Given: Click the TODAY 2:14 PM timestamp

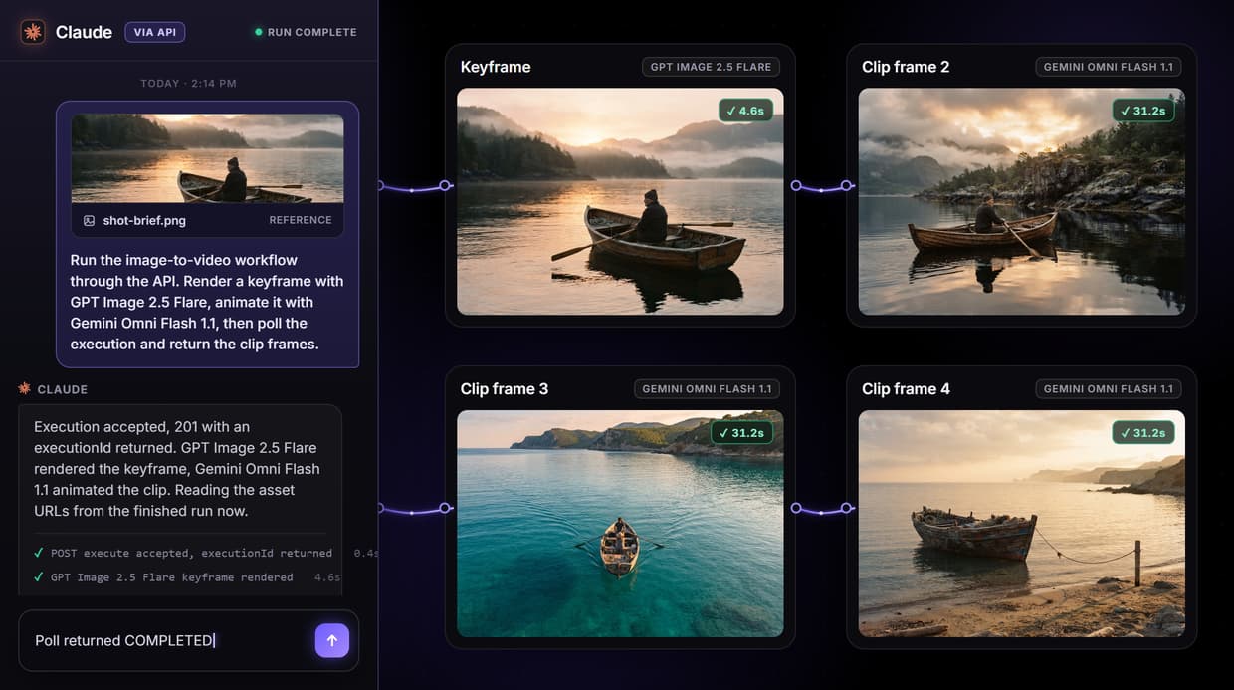Looking at the screenshot, I should pos(188,83).
